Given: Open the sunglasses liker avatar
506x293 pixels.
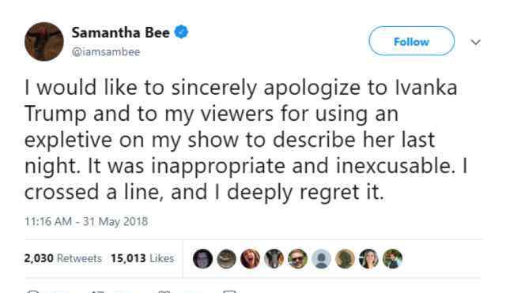Looking at the screenshot, I should click(297, 259).
